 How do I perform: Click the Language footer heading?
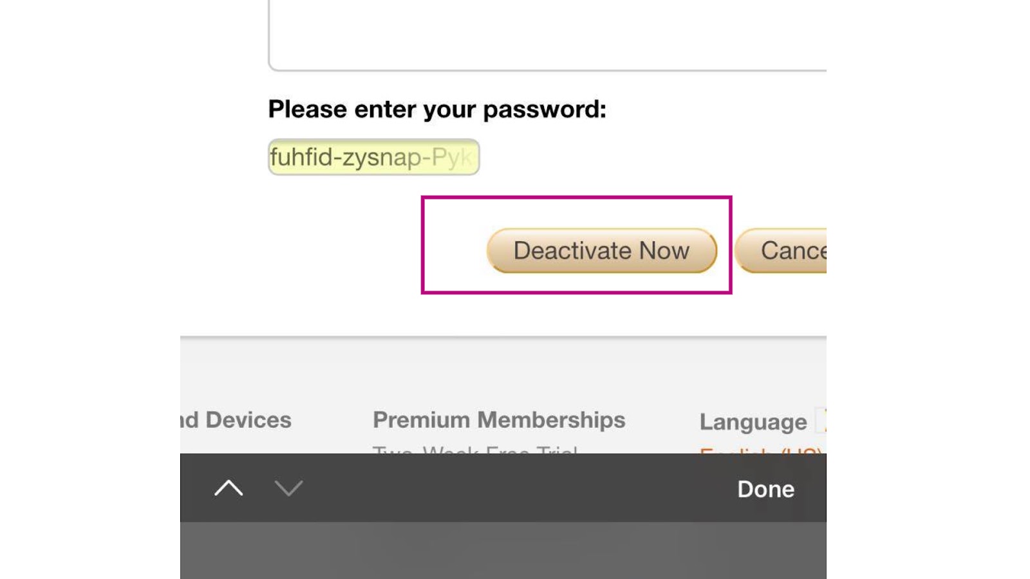coord(753,422)
